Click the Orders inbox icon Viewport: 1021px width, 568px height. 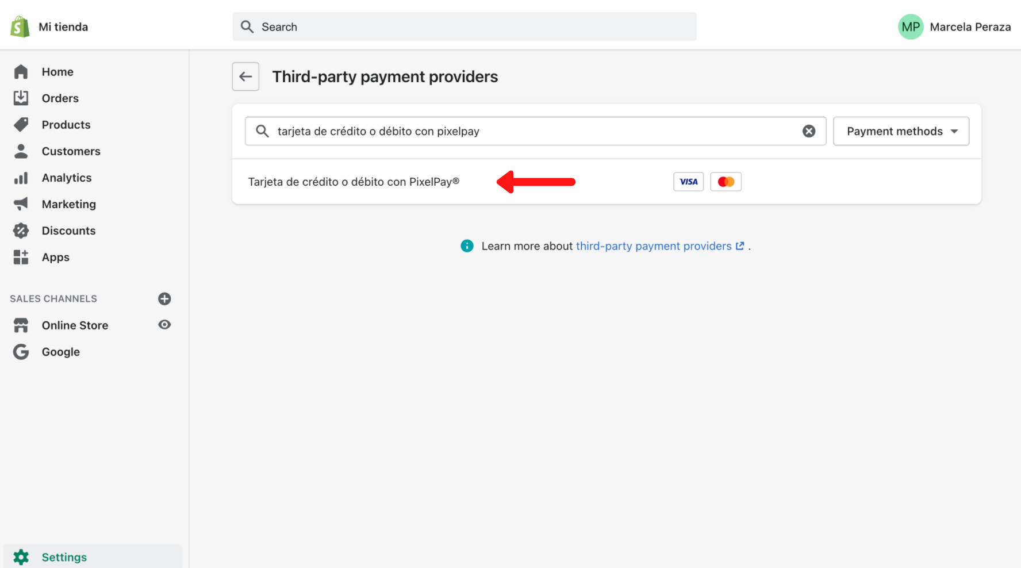[x=21, y=98]
